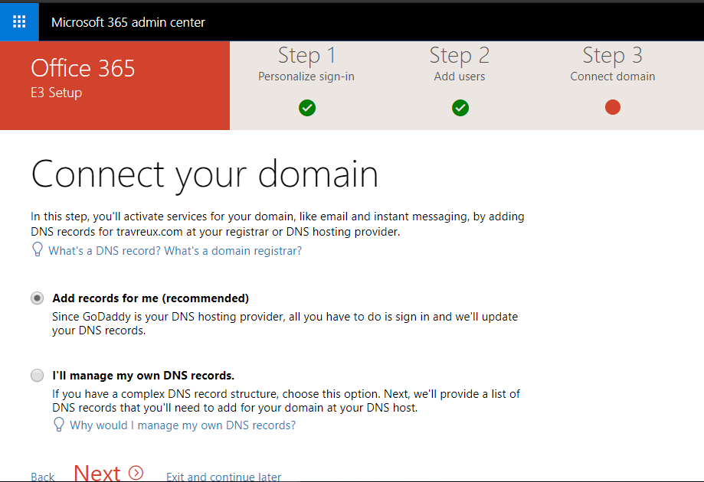This screenshot has height=482, width=704.
Task: Switch to the Add users step
Action: 460,76
